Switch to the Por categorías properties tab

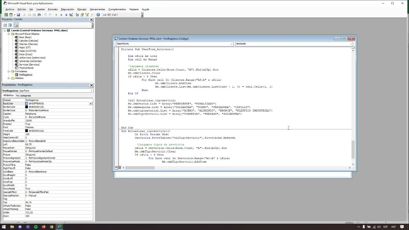pyautogui.click(x=23, y=96)
